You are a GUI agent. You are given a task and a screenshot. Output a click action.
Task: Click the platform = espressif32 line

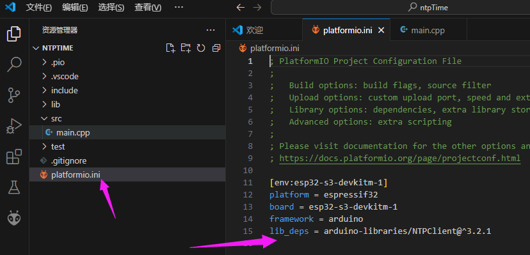pos(323,195)
